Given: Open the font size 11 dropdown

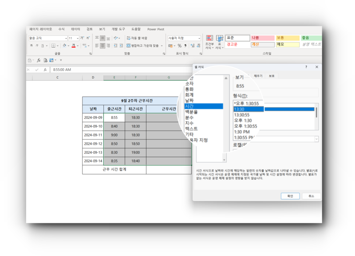Looking at the screenshot, I should [x=77, y=39].
